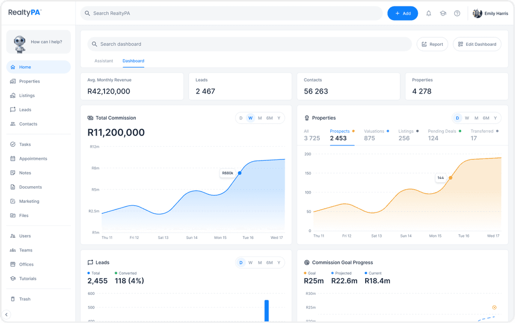The width and height of the screenshot is (515, 323).
Task: Open the graduation cap tutorials icon in header
Action: coord(443,14)
